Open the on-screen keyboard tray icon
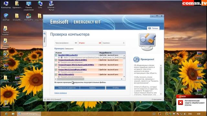The image size is (207, 116). point(154,114)
